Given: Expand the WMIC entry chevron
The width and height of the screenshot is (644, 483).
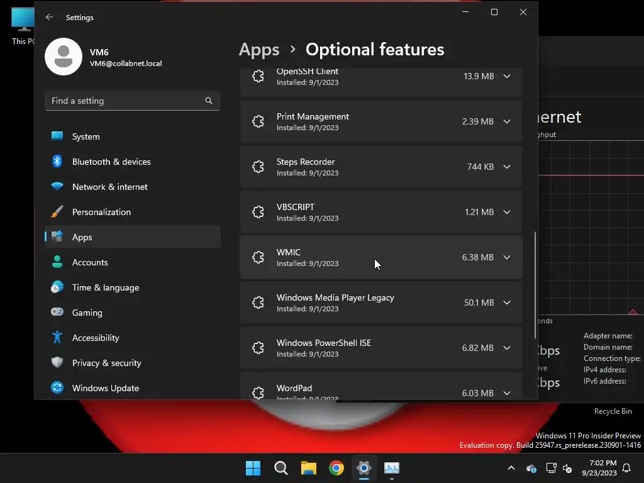Looking at the screenshot, I should (x=507, y=257).
